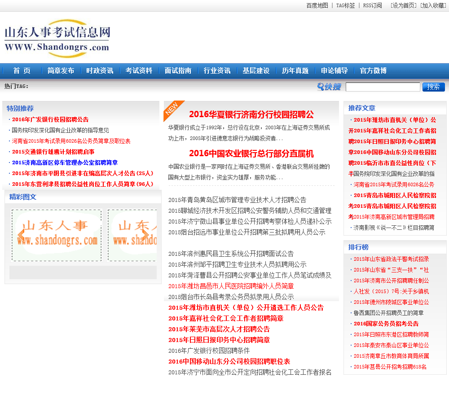This screenshot has height=408, width=449.
Task: Open the 申论辅导 nav item
Action: [334, 70]
